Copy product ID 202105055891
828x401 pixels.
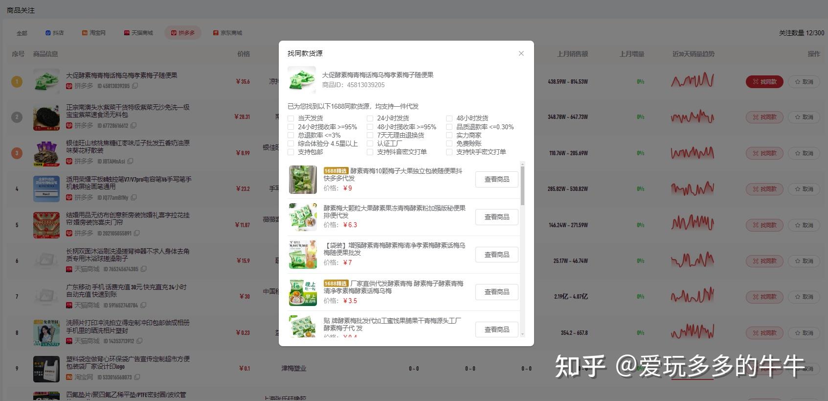pyautogui.click(x=136, y=233)
